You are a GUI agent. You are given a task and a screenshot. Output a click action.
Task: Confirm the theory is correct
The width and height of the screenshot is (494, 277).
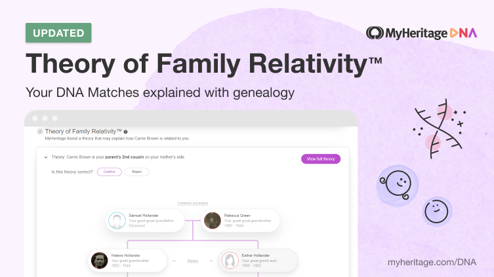(x=110, y=172)
